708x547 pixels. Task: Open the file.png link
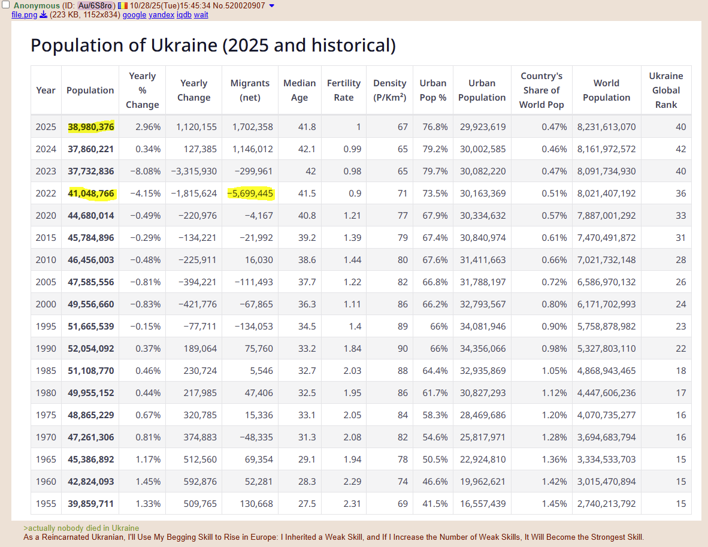pos(24,15)
